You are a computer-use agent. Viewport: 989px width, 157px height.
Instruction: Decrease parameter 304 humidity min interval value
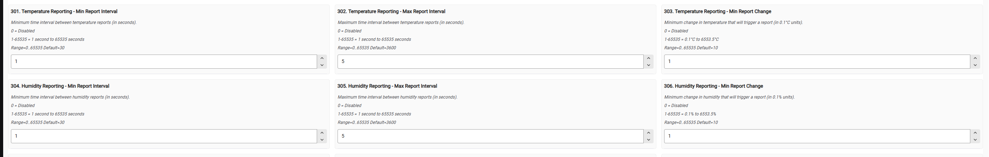(x=322, y=140)
